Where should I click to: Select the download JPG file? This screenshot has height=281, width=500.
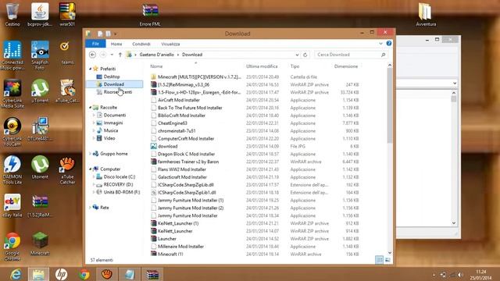click(x=168, y=146)
